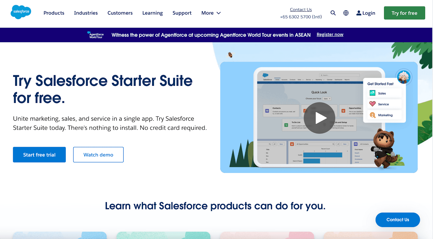Click the Watch demo button

[x=98, y=155]
